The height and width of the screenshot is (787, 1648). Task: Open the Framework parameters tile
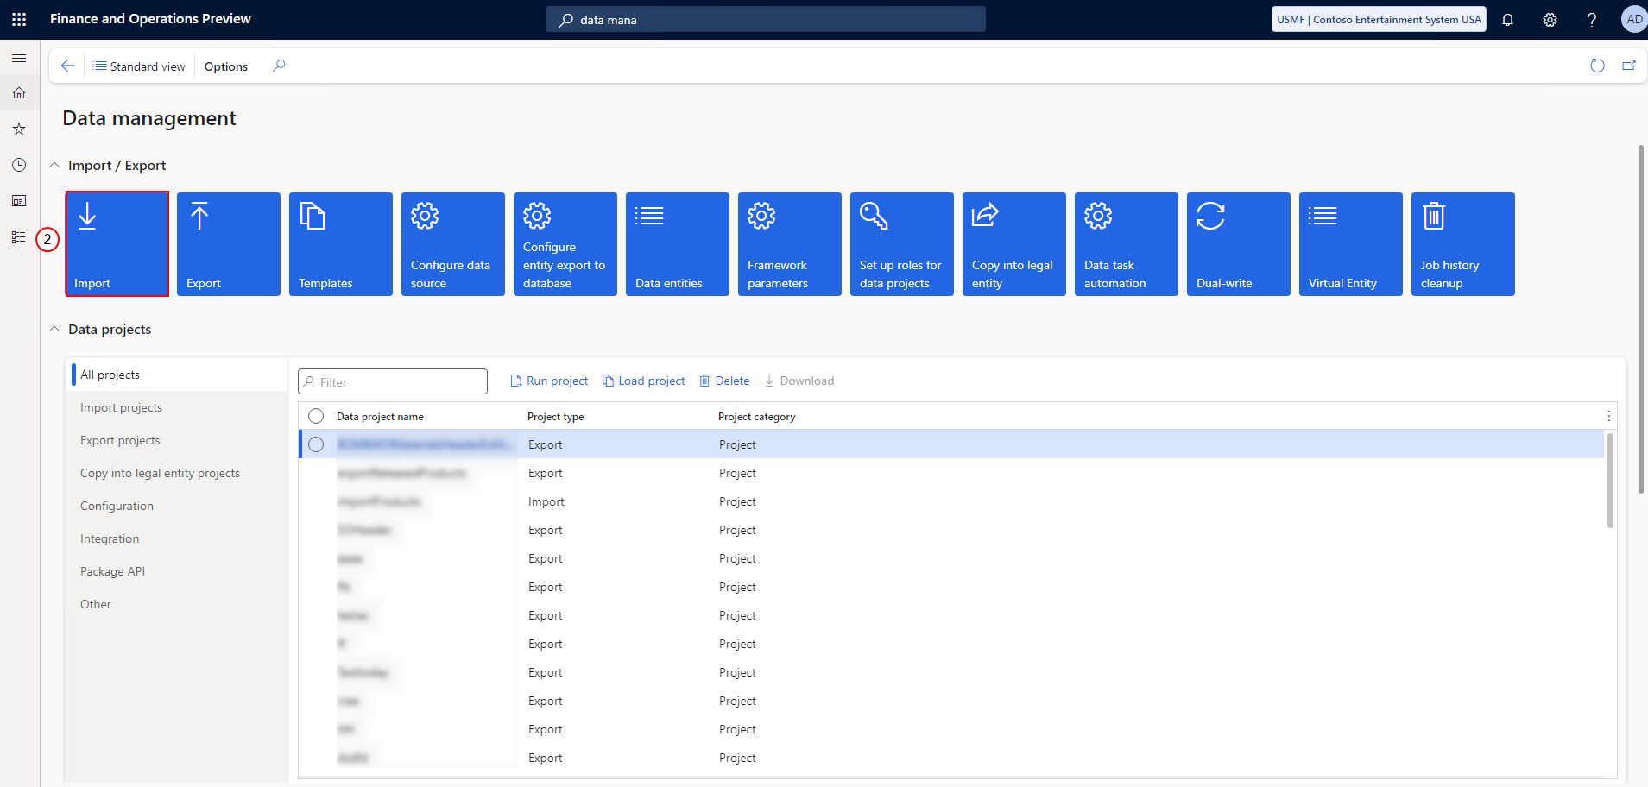(790, 244)
